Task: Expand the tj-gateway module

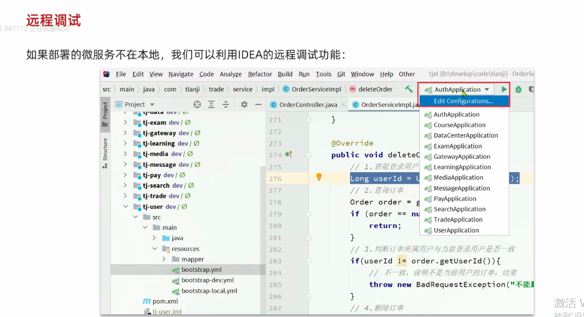Action: click(125, 133)
